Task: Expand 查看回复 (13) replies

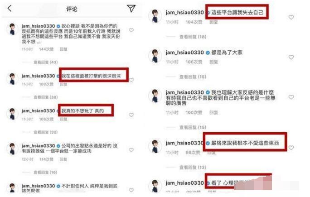Action: (x=193, y=168)
